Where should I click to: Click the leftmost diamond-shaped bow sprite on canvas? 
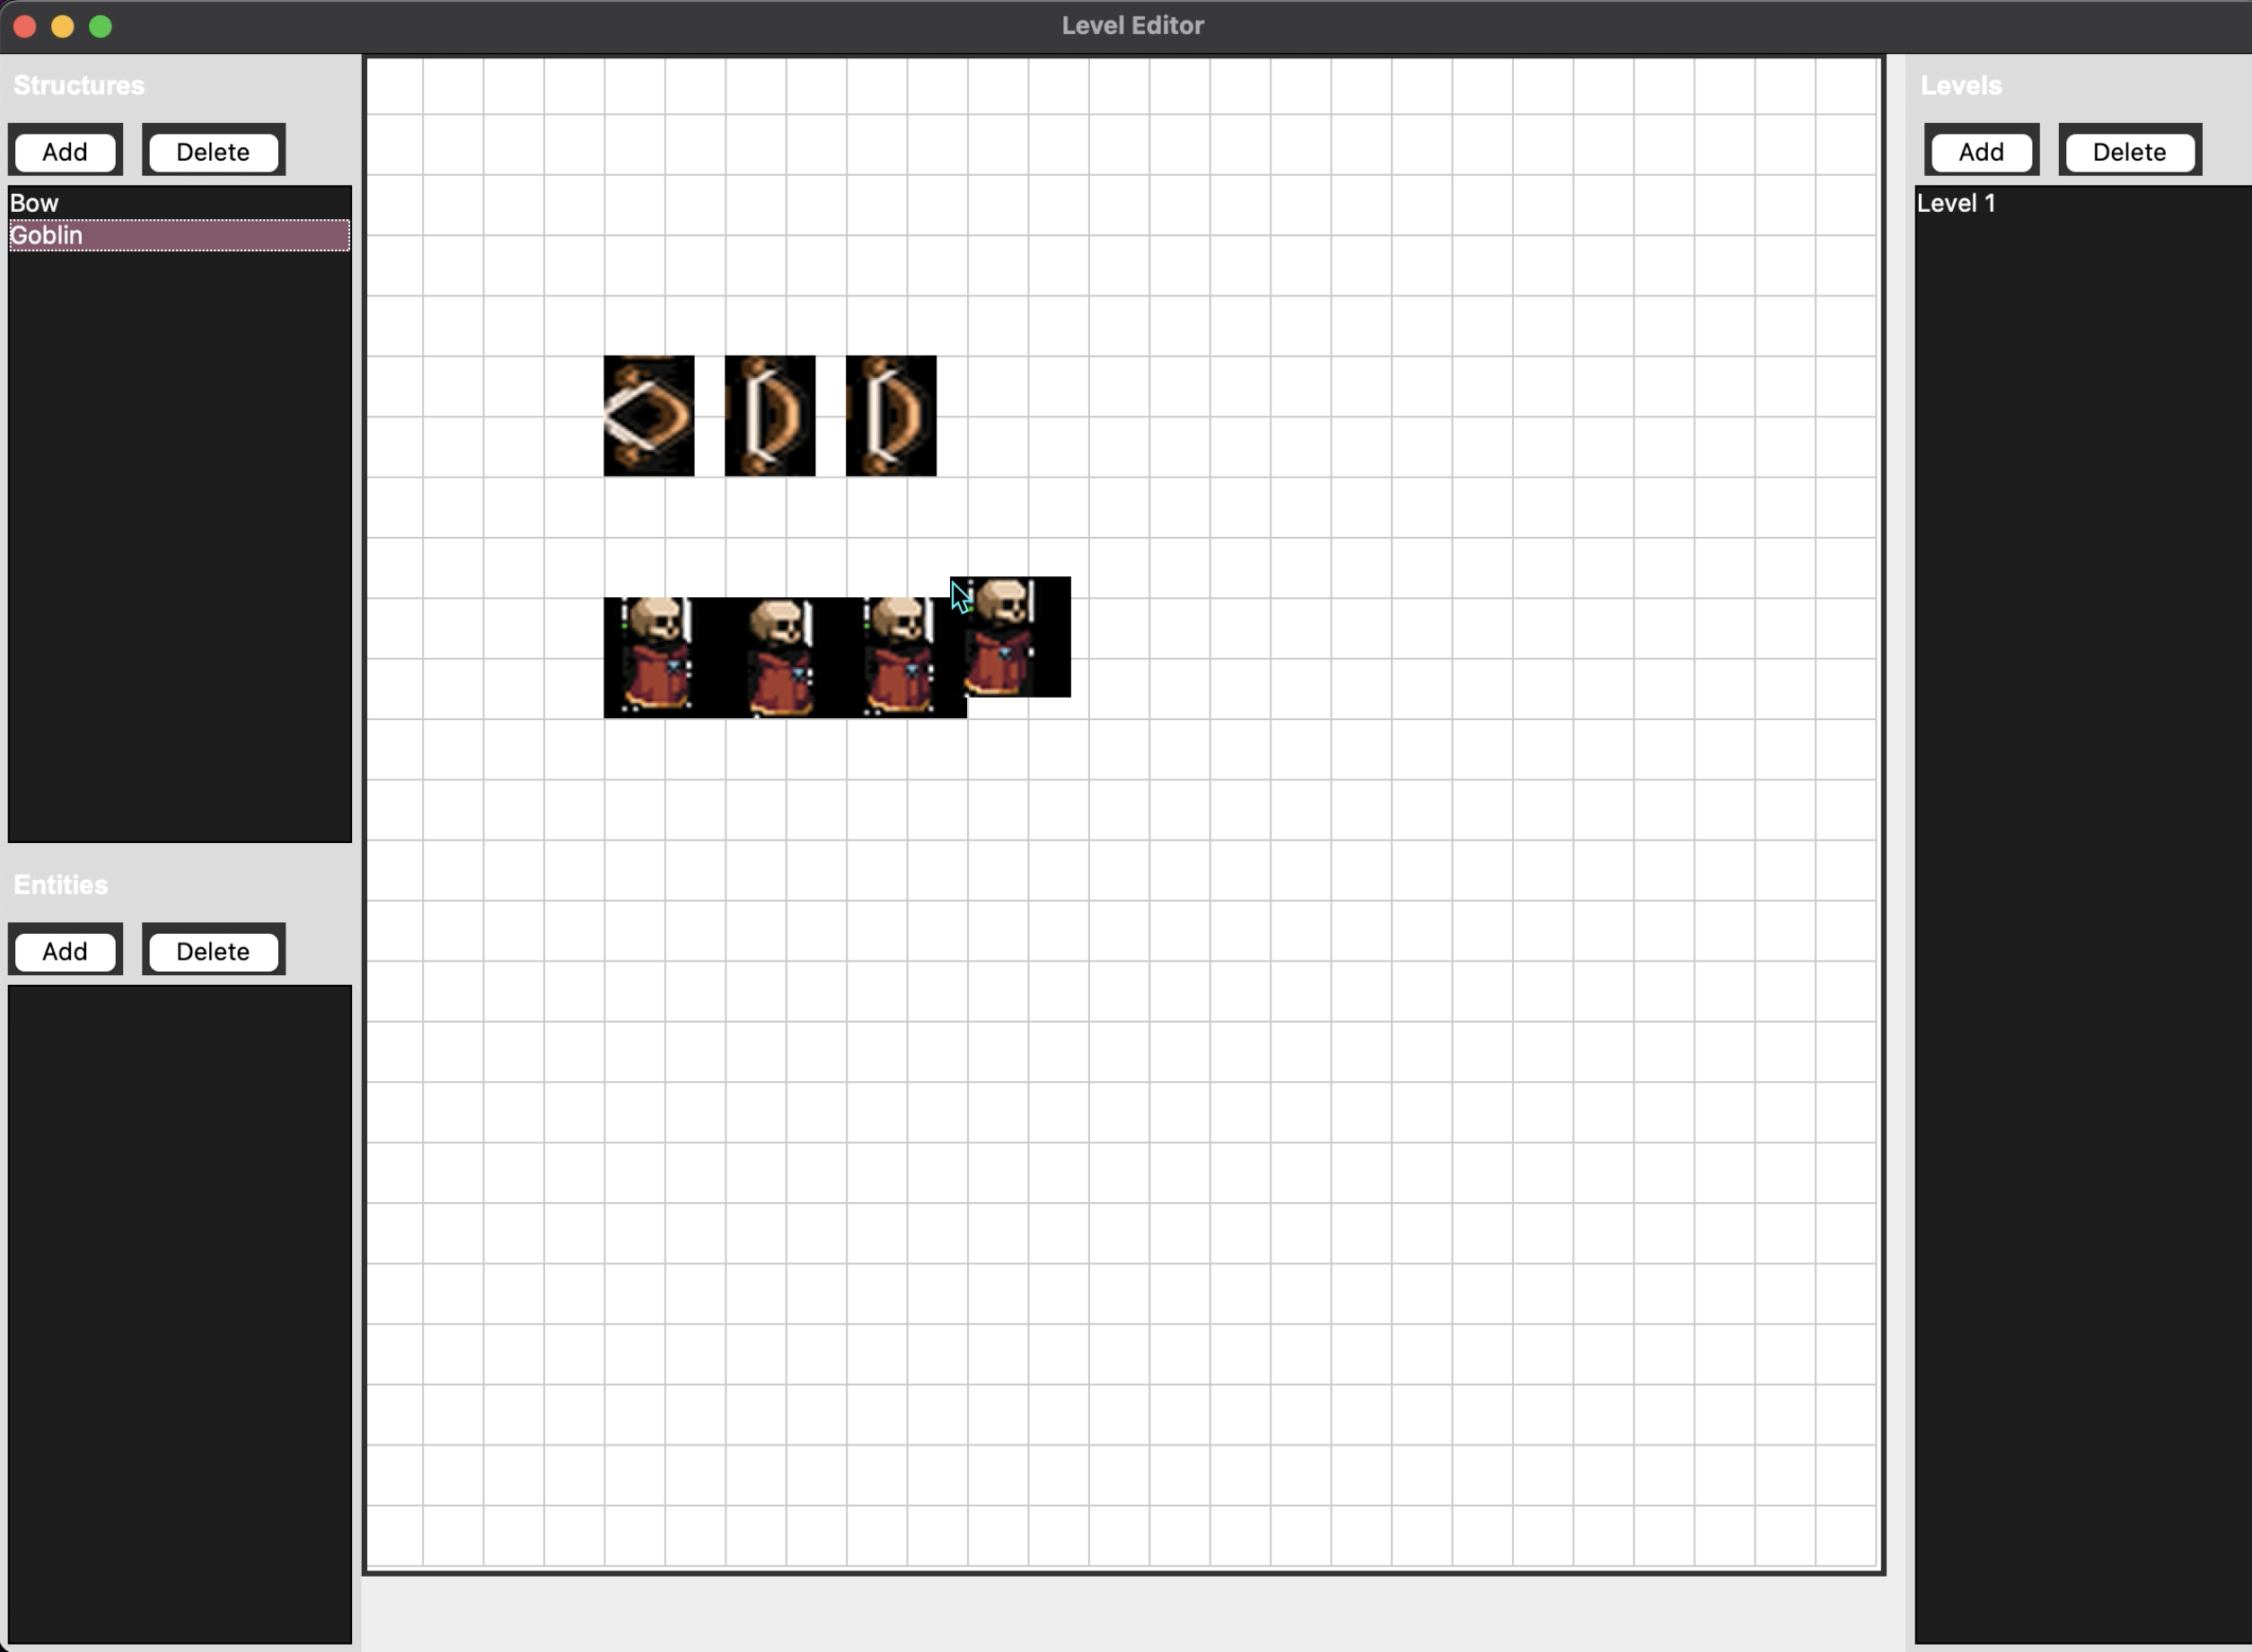coord(648,416)
